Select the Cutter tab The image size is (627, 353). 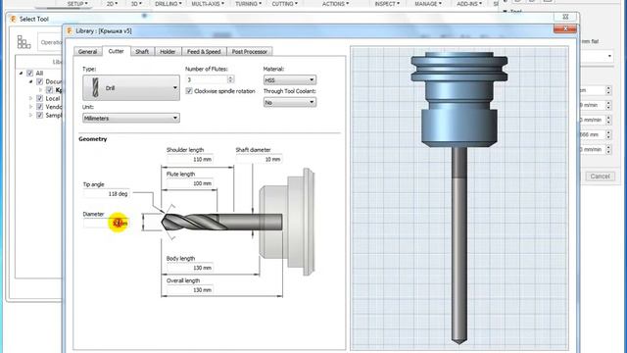pos(116,51)
